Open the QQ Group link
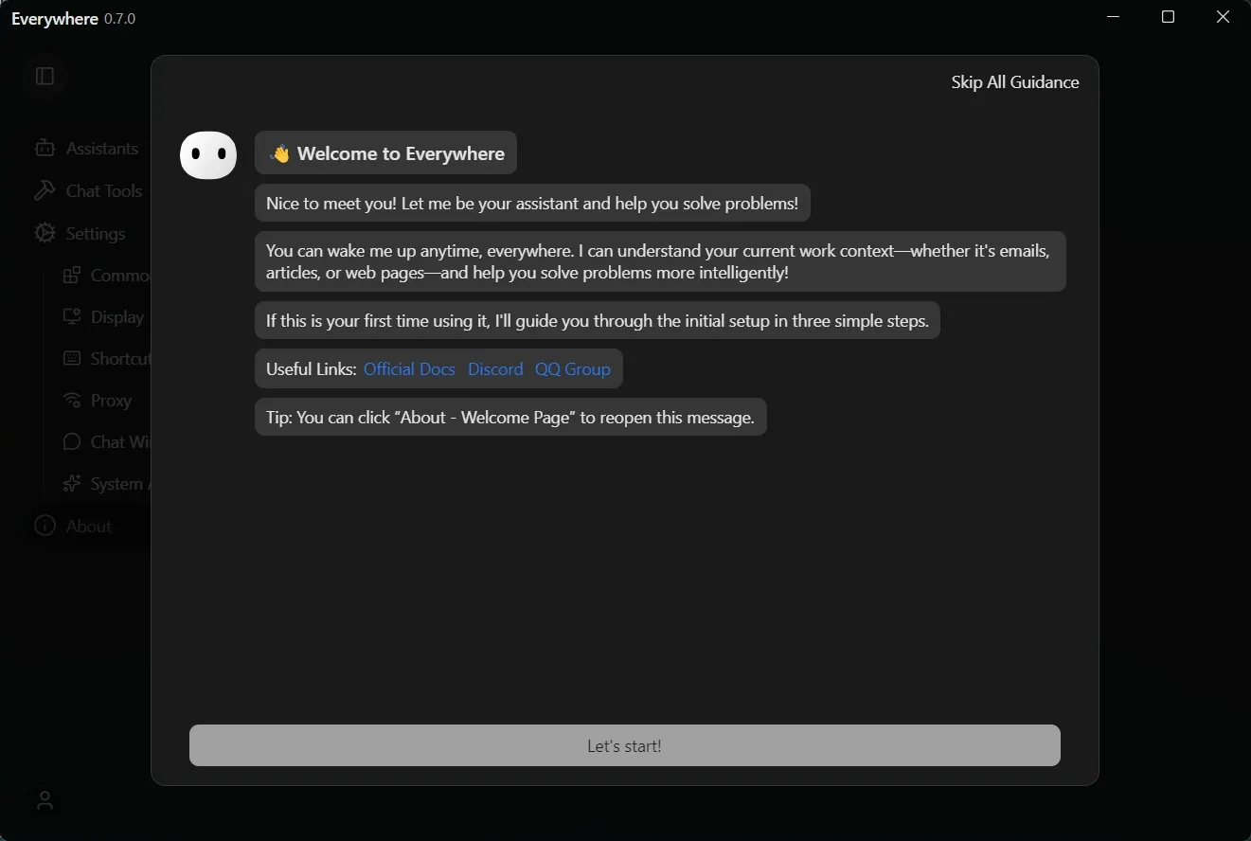The image size is (1251, 841). click(x=573, y=369)
